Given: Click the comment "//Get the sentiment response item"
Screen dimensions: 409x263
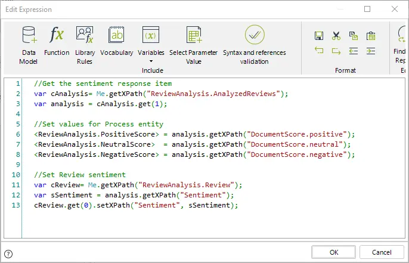Looking at the screenshot, I should (103, 83).
